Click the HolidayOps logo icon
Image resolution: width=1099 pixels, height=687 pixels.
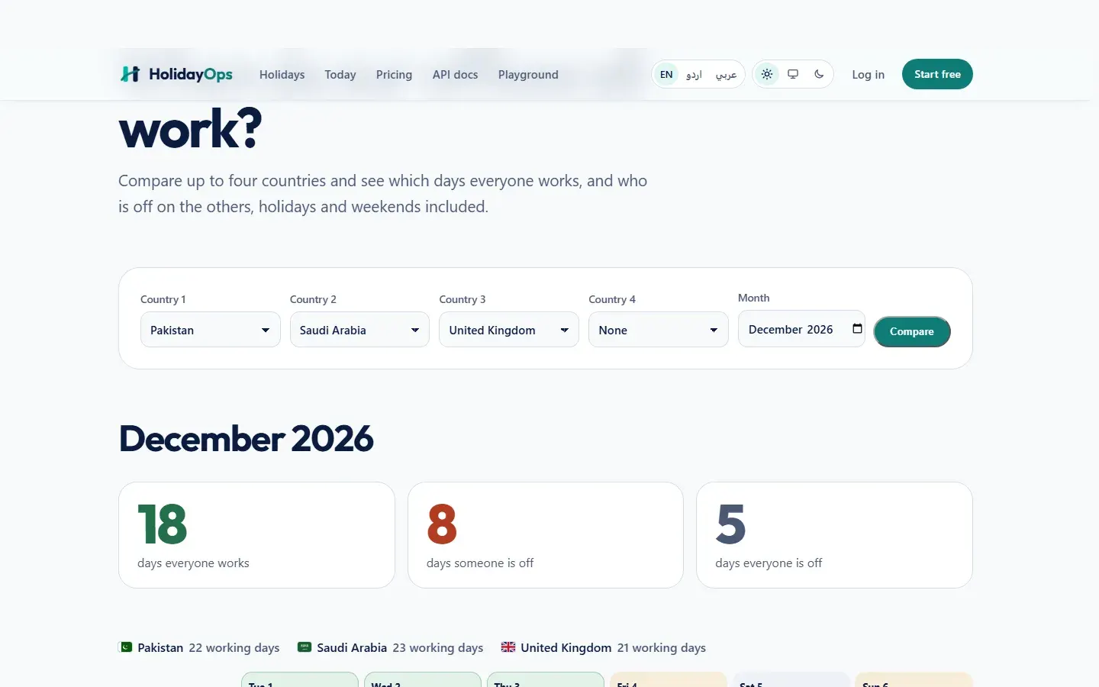click(x=130, y=74)
